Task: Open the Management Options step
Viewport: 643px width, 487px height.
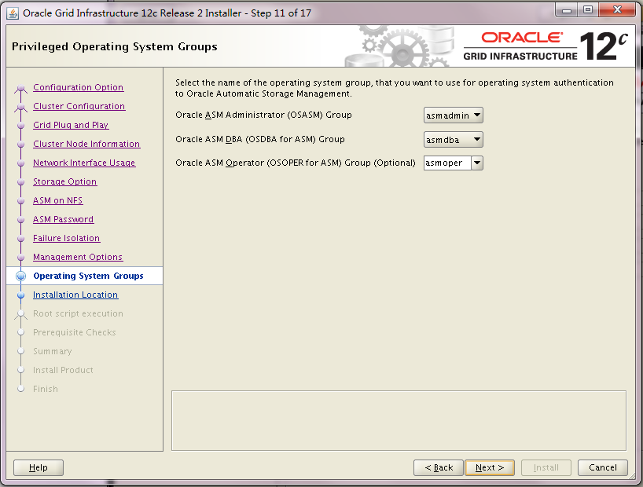Action: (78, 257)
